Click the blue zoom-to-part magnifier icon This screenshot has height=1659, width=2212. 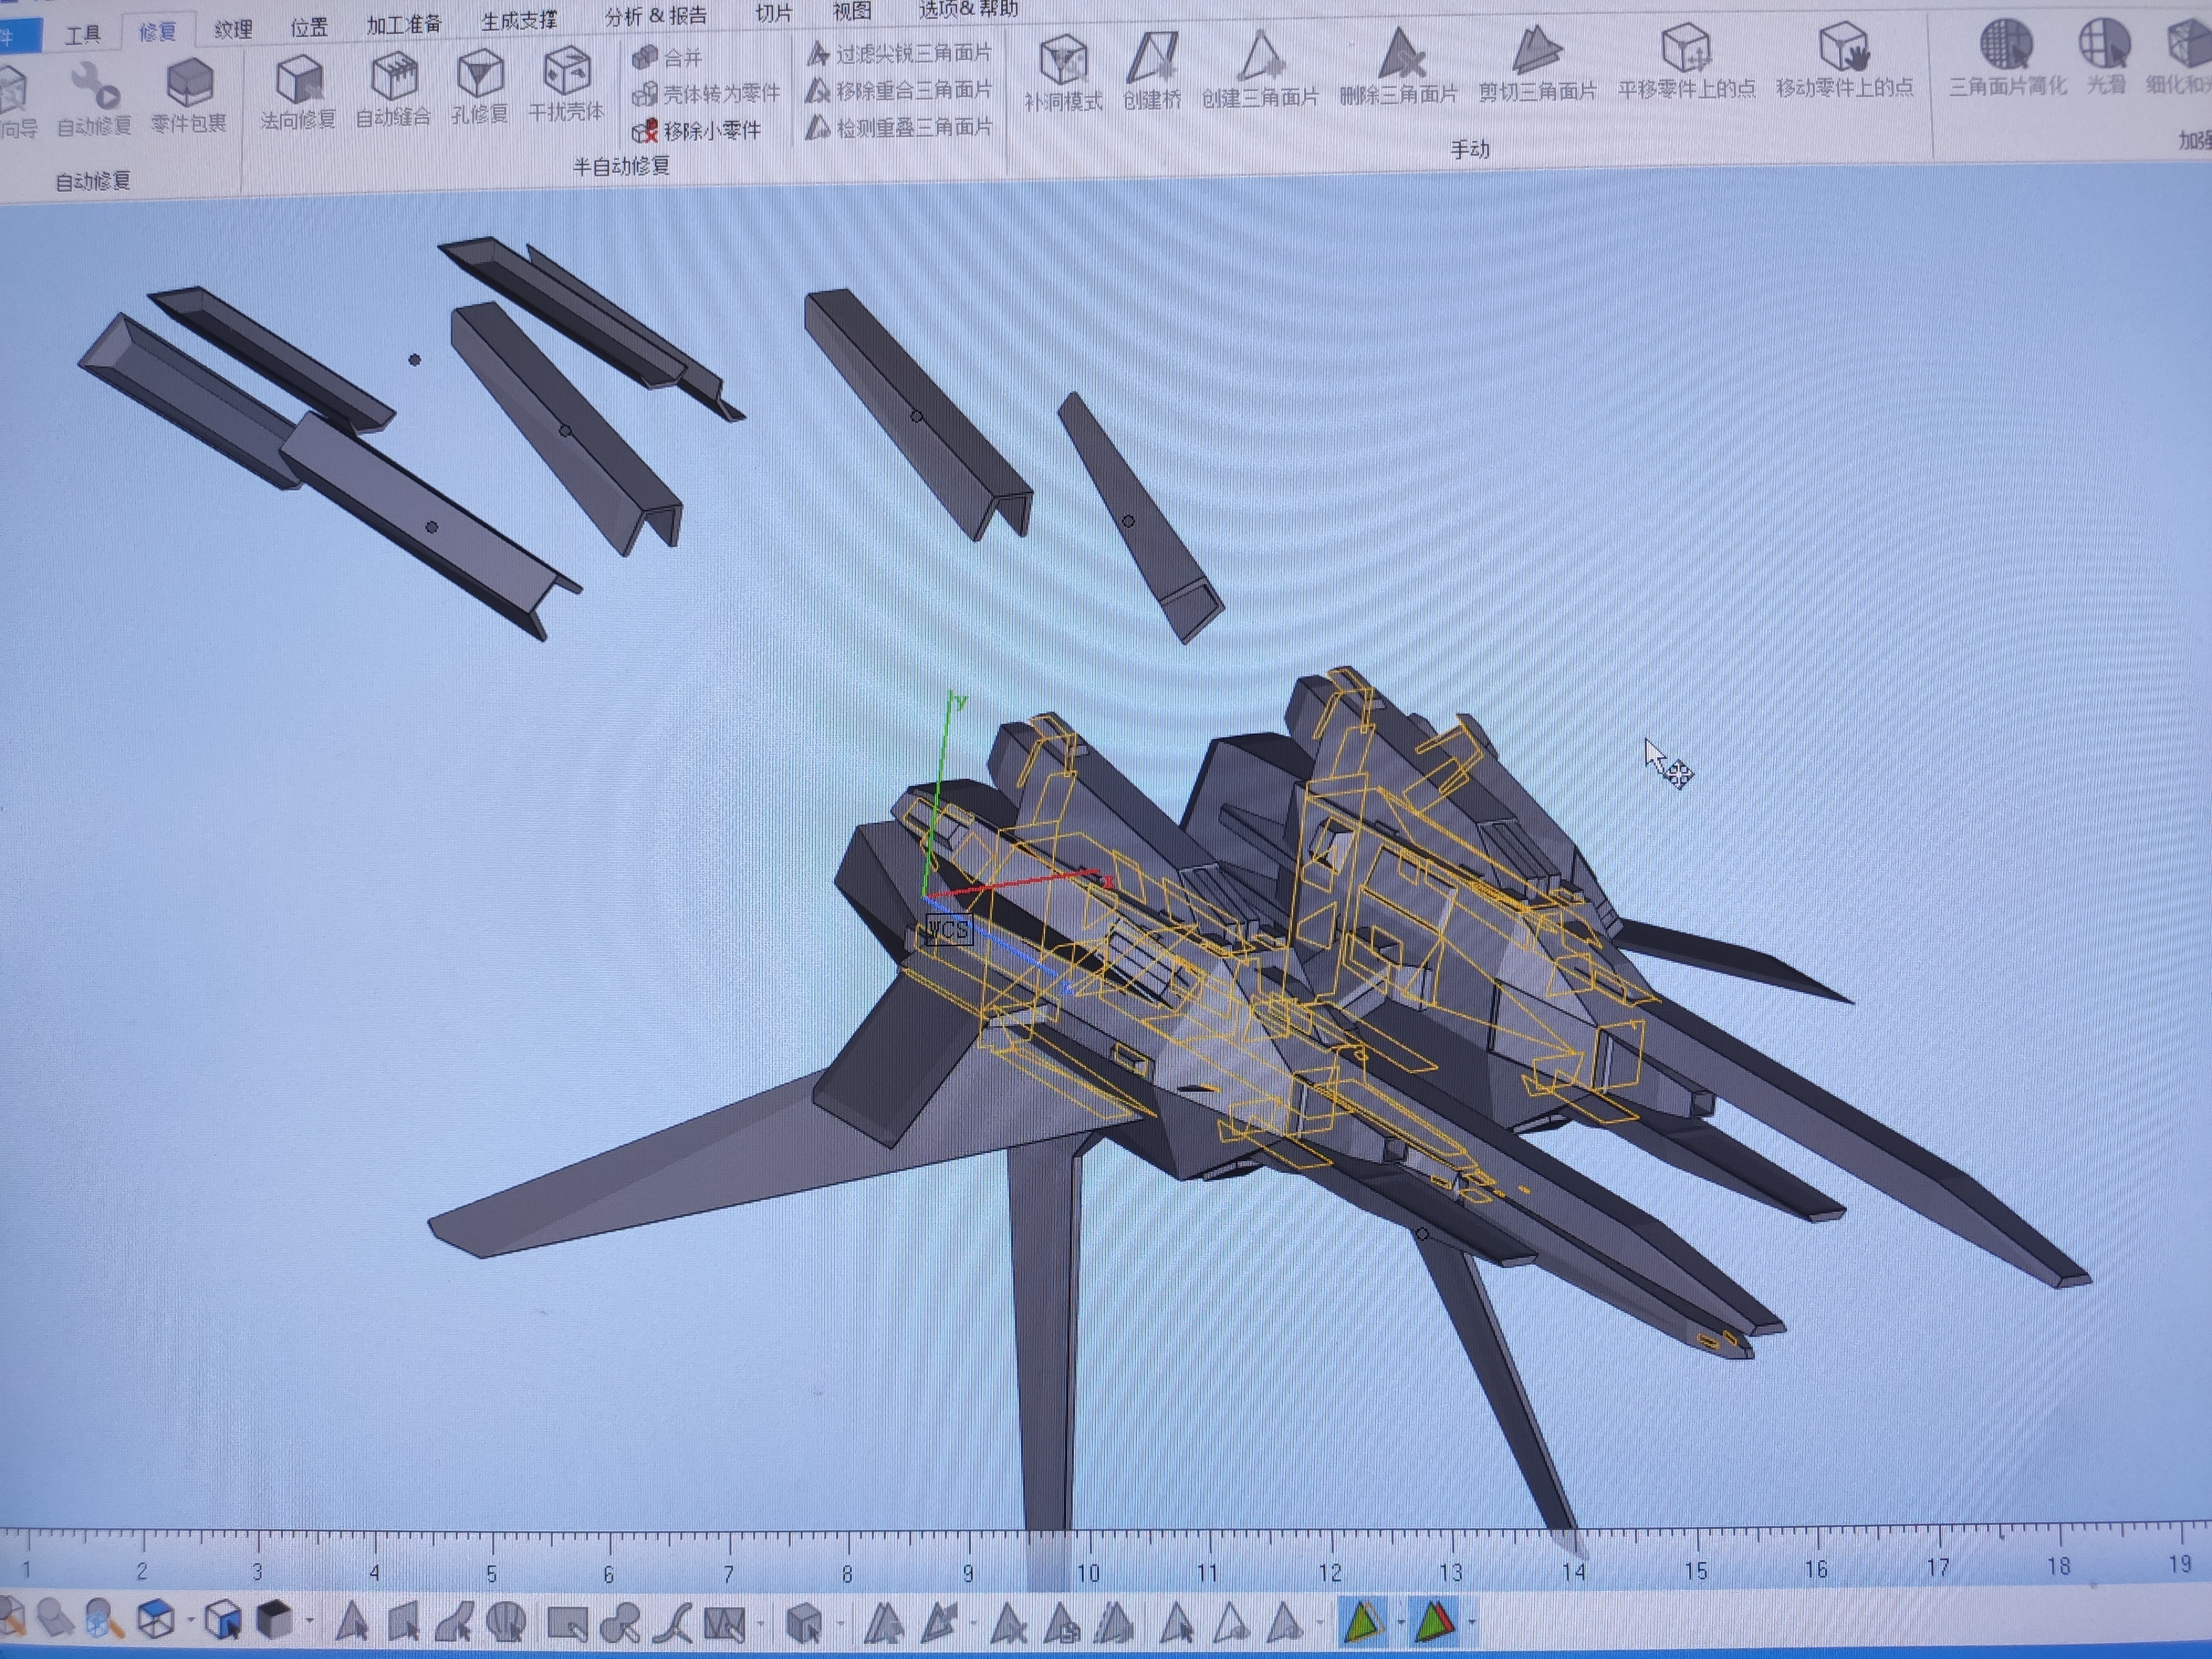tap(105, 1619)
